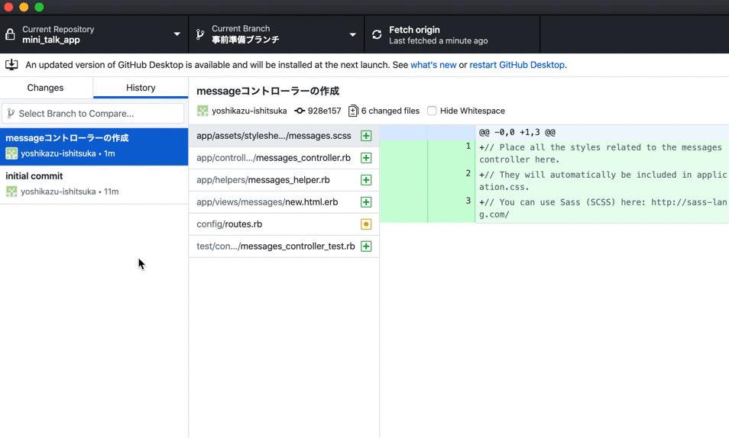729x438 pixels.
Task: Click the avatar on the messageコントローラーの作成 commit row
Action: [11, 153]
